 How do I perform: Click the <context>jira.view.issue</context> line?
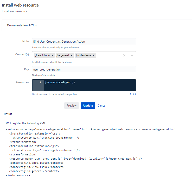coord(36,167)
